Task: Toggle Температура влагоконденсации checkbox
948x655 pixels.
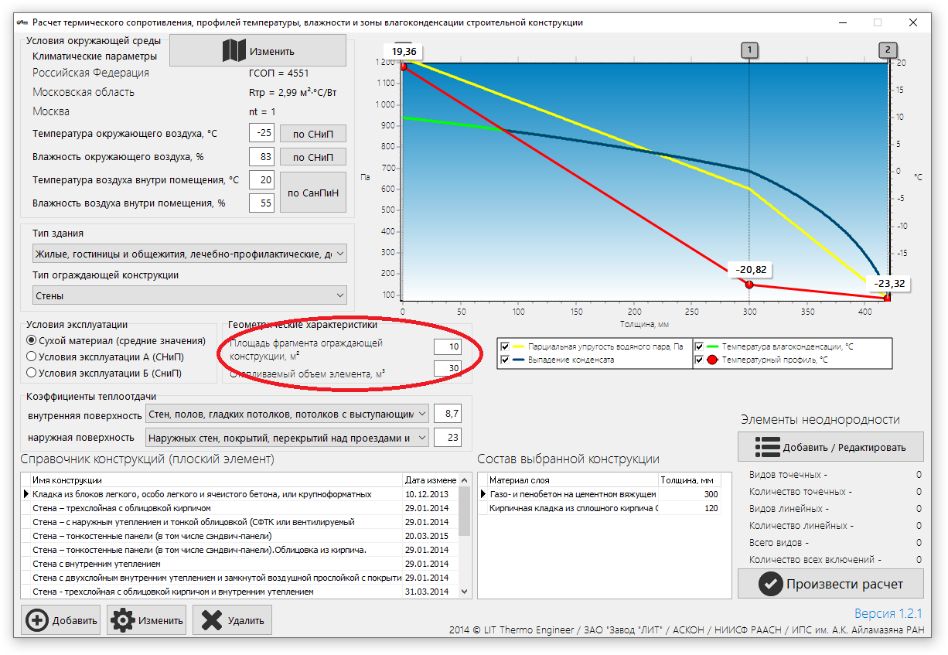Action: click(700, 346)
